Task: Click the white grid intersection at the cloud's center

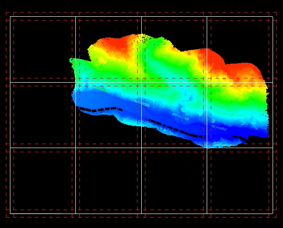Action: click(x=141, y=82)
